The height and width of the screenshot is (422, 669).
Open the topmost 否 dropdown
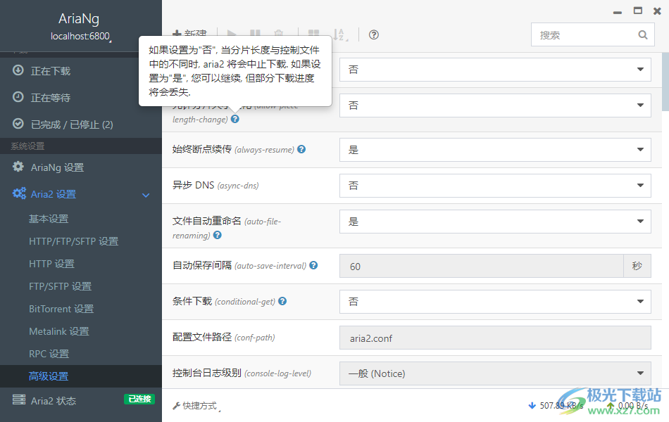pos(495,70)
